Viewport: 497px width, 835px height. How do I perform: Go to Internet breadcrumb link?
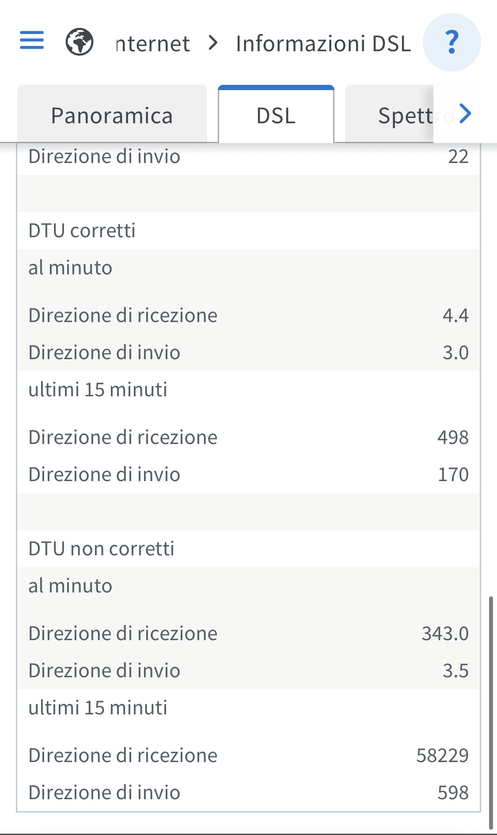point(153,43)
